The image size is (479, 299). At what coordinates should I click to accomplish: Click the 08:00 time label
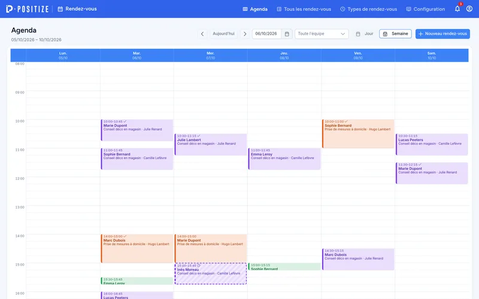[20, 64]
